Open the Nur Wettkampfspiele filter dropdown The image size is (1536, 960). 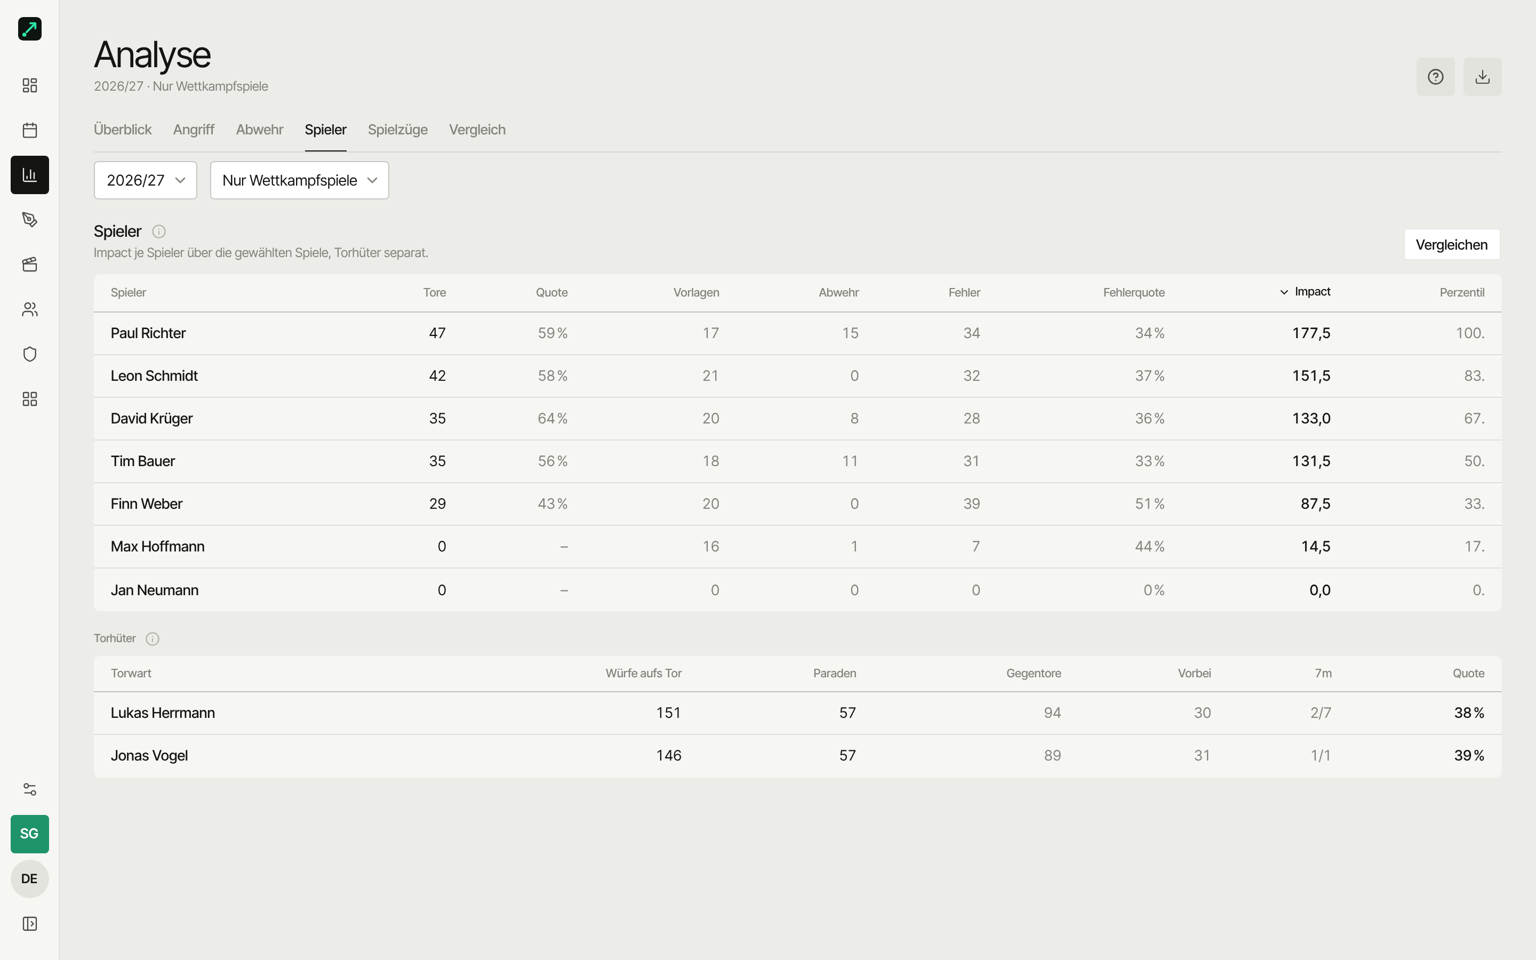coord(300,180)
